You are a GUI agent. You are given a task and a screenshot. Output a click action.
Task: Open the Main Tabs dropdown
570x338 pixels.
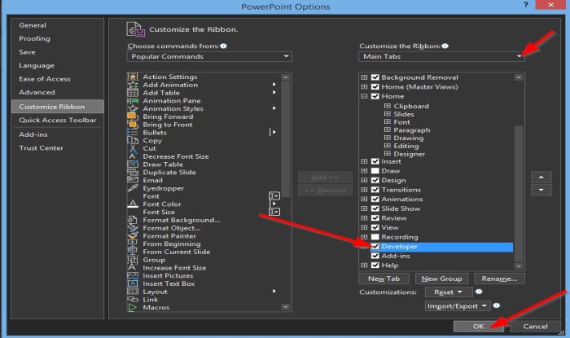[441, 56]
